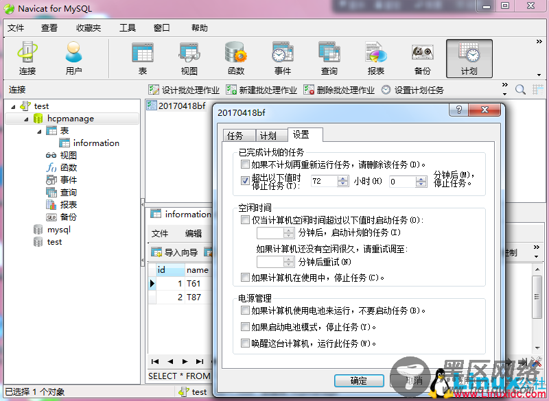Enable 如果计算机使用电池来运行 checkbox

245,311
